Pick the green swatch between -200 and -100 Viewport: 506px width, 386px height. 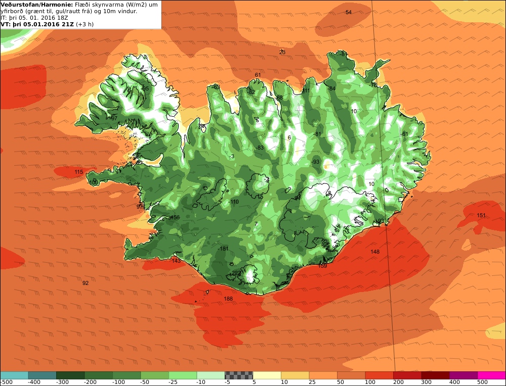click(x=99, y=375)
